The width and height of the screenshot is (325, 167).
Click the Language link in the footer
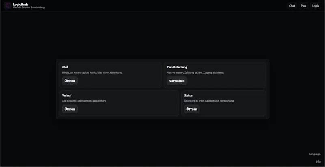pyautogui.click(x=314, y=154)
